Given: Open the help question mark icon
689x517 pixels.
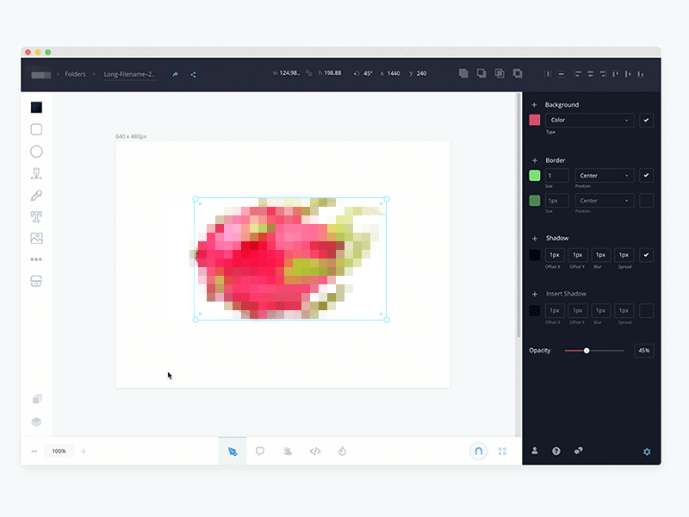Looking at the screenshot, I should pos(556,451).
